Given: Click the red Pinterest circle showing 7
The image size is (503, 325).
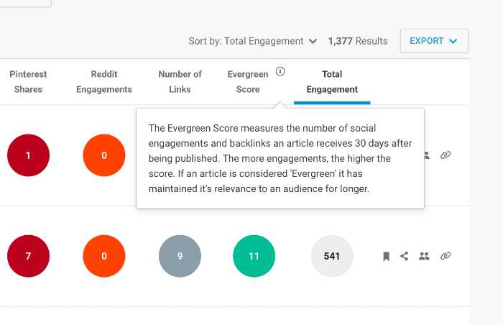Looking at the screenshot, I should point(28,256).
